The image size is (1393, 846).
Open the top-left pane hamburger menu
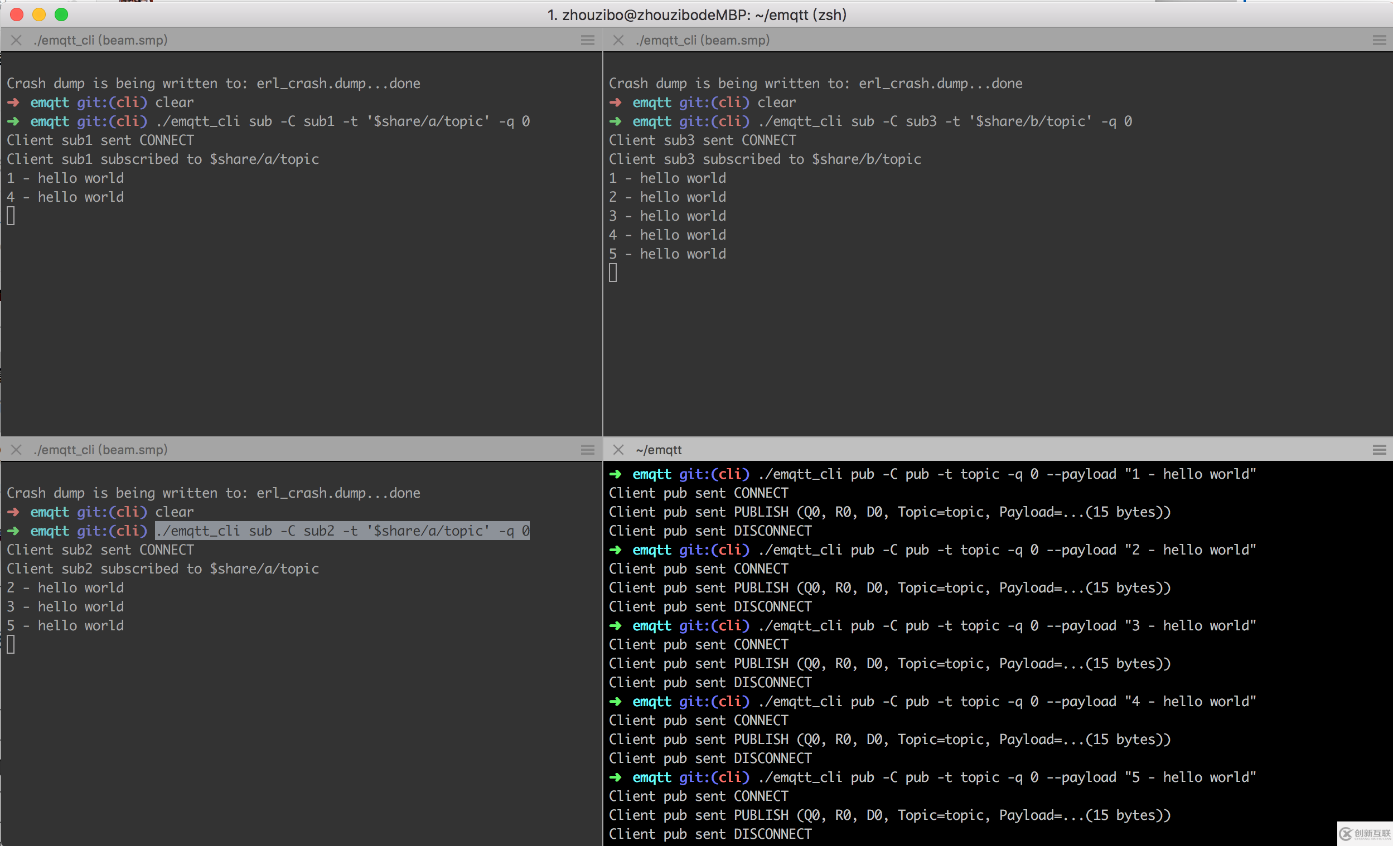[x=587, y=40]
